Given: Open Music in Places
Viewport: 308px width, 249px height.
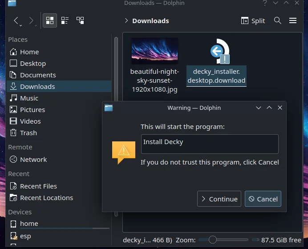Looking at the screenshot, I should [x=59, y=98].
